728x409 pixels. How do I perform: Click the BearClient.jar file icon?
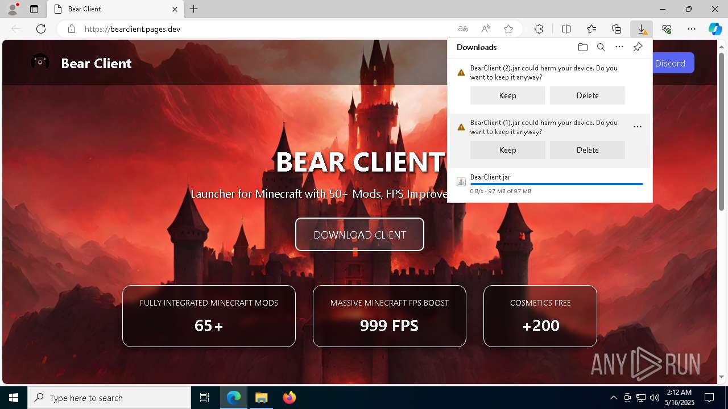[461, 182]
